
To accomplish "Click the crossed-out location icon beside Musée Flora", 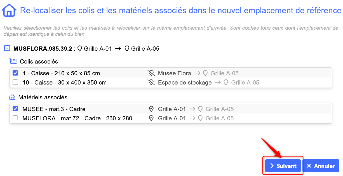I will [x=151, y=73].
